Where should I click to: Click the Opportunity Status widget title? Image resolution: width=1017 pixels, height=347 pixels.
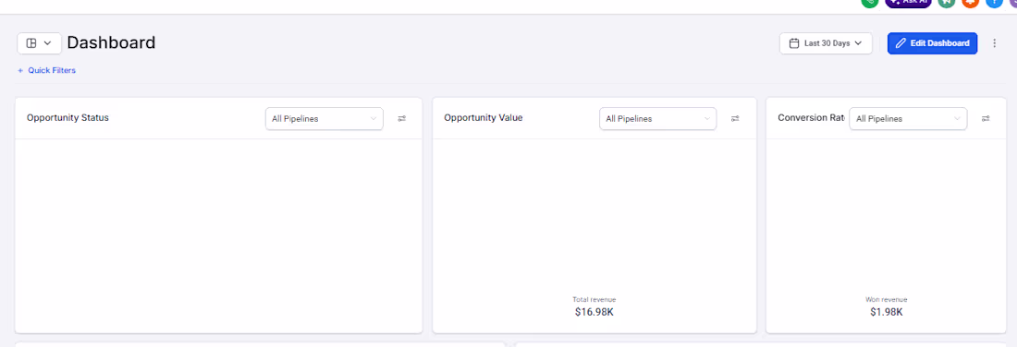[67, 118]
